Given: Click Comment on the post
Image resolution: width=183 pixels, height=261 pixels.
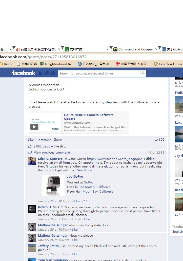Looking at the screenshot, I should pyautogui.click(x=44, y=140).
